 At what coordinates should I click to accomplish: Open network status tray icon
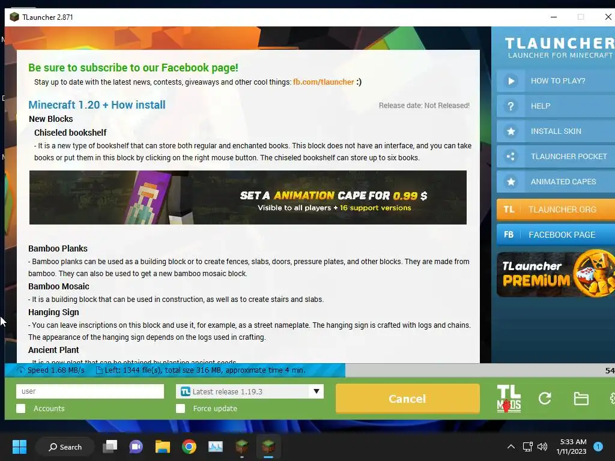coord(527,447)
